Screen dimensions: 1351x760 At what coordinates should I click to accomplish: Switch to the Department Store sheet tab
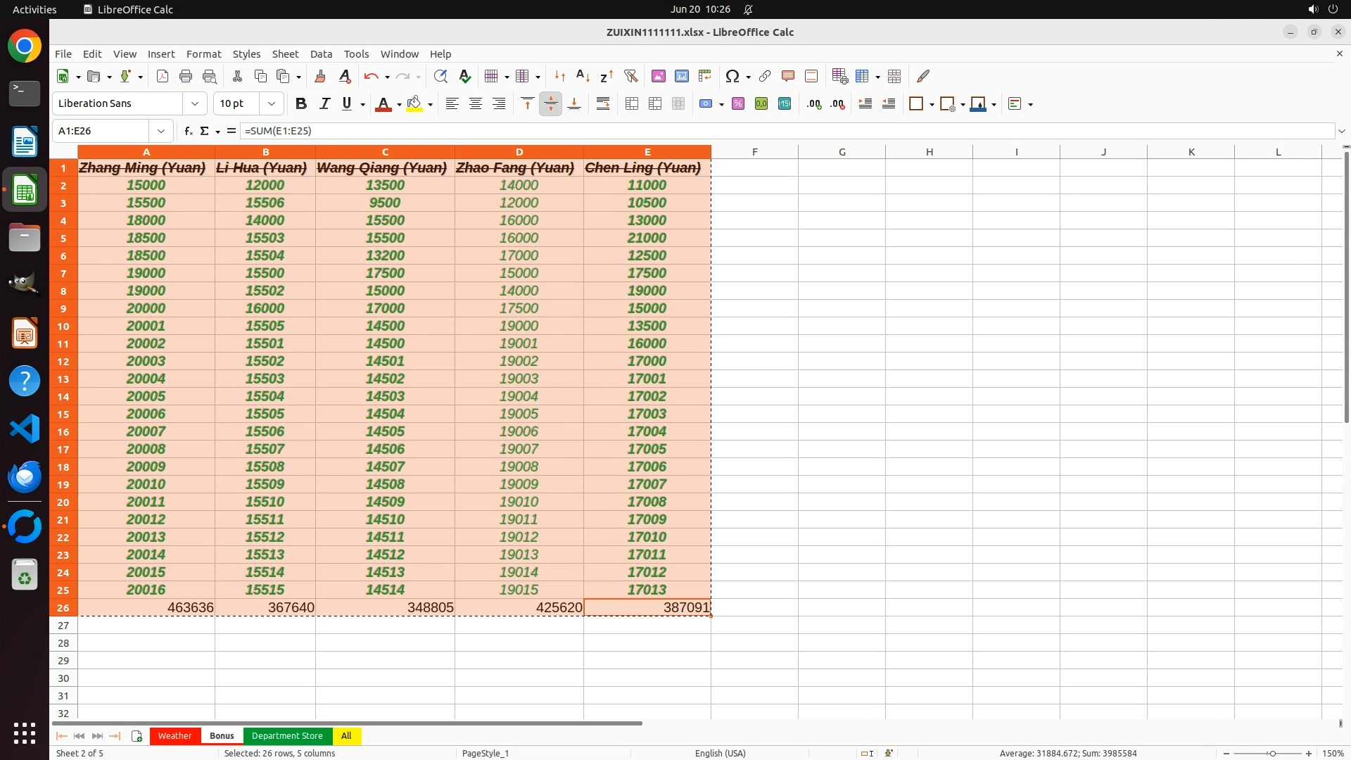(287, 736)
